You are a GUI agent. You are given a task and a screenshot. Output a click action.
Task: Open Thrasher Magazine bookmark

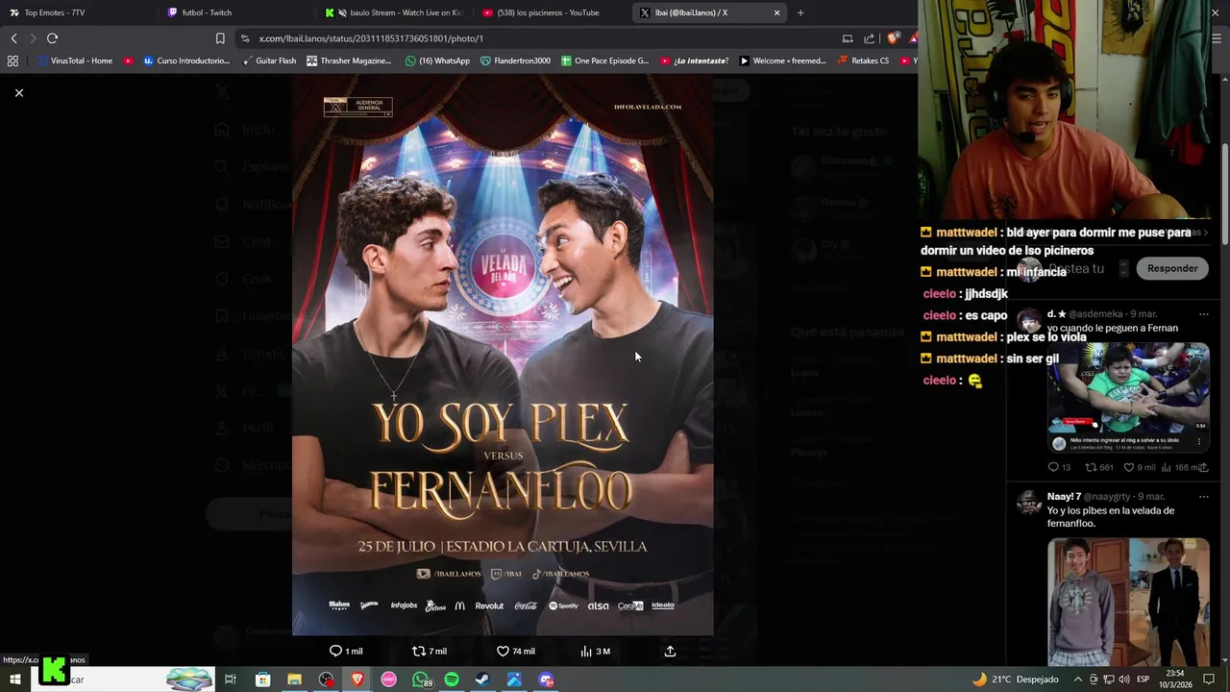[349, 61]
